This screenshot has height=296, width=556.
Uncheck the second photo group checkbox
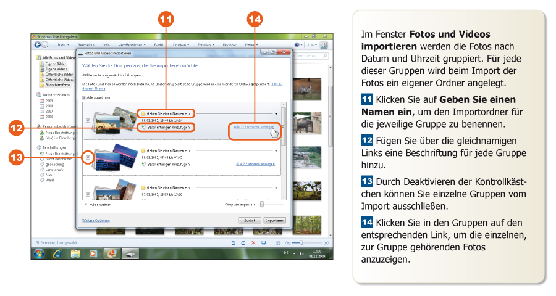tap(88, 157)
